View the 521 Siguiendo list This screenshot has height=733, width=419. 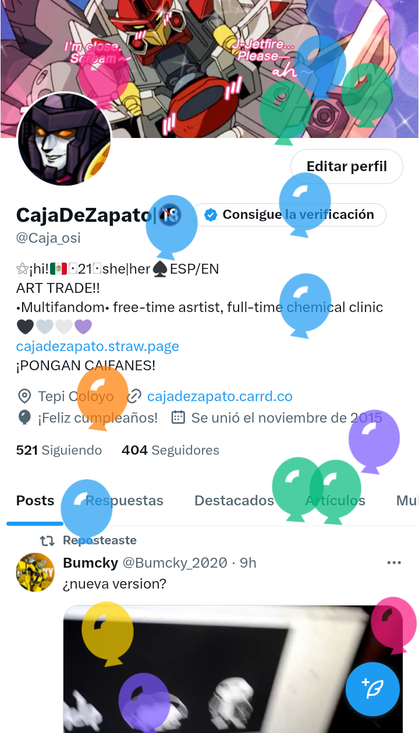pyautogui.click(x=59, y=450)
